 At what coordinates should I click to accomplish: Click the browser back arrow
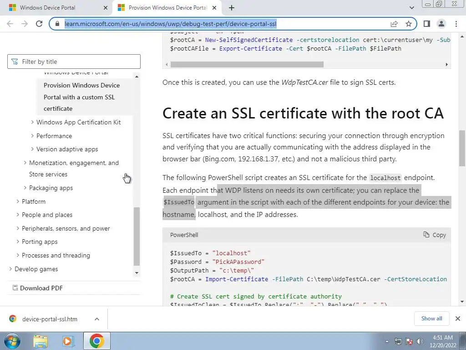10,24
